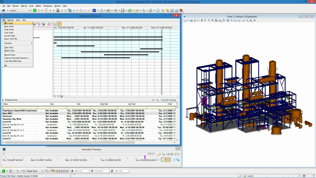
Task: Toggle view 3 in the view toggles bar
Action: (56, 171)
